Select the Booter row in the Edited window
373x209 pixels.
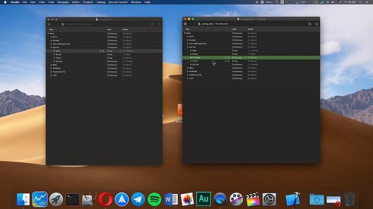(251, 40)
